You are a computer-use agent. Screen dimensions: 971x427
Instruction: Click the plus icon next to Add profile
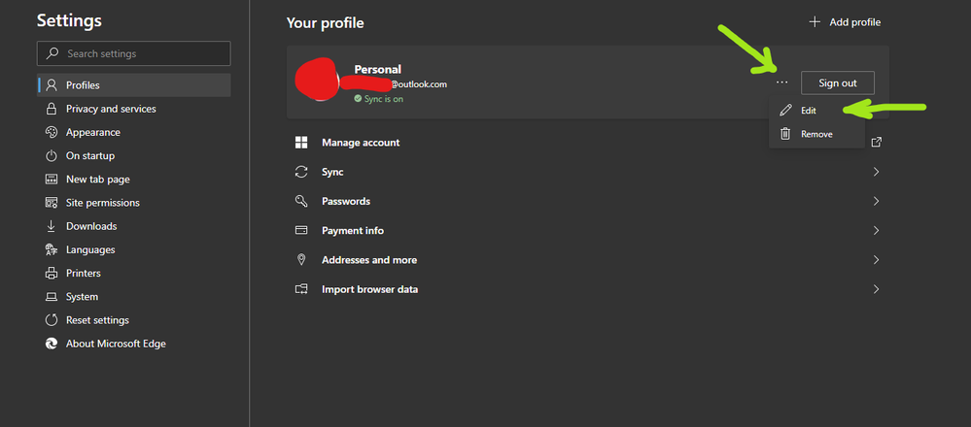[x=815, y=22]
